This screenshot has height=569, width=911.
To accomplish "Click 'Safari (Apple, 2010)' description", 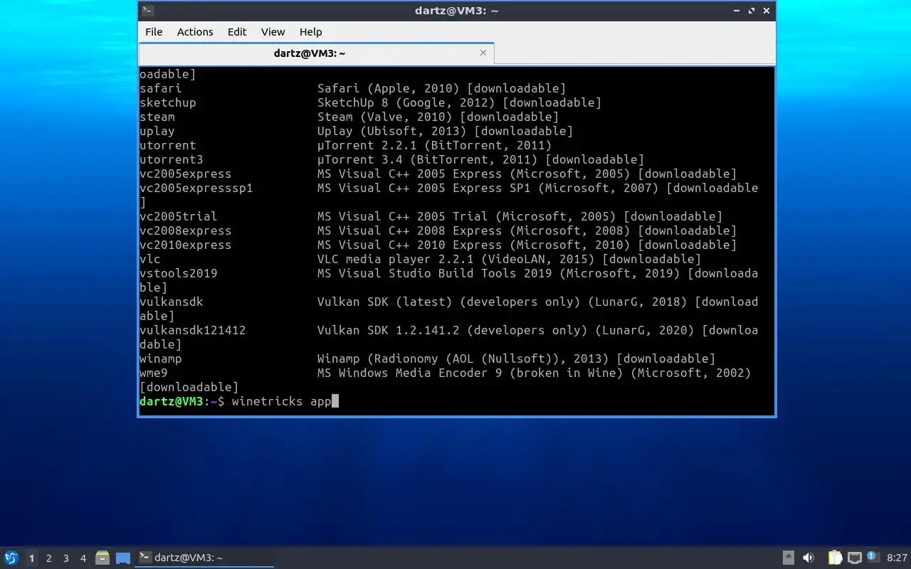I will pyautogui.click(x=388, y=88).
